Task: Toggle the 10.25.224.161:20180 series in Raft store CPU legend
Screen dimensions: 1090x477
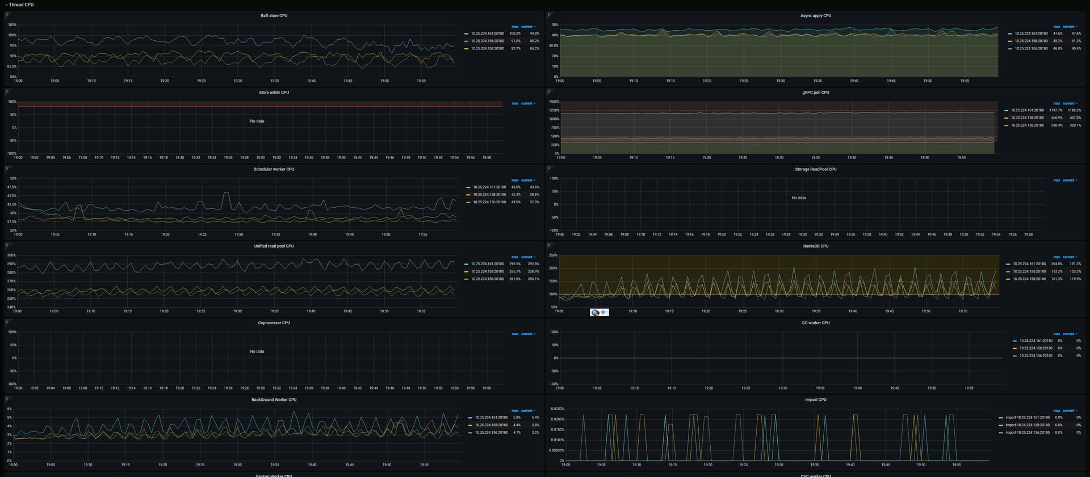Action: [487, 34]
